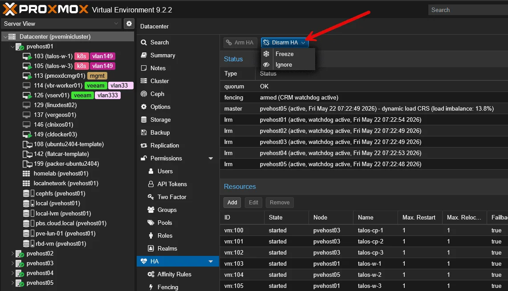Click the Users person icon
This screenshot has height=291, width=508.
(x=151, y=171)
